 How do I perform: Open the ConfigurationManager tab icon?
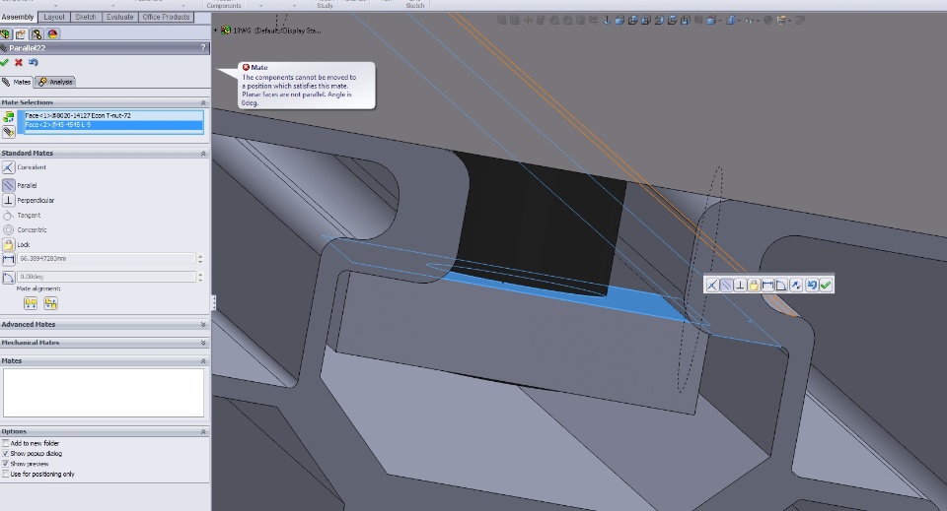(x=36, y=33)
